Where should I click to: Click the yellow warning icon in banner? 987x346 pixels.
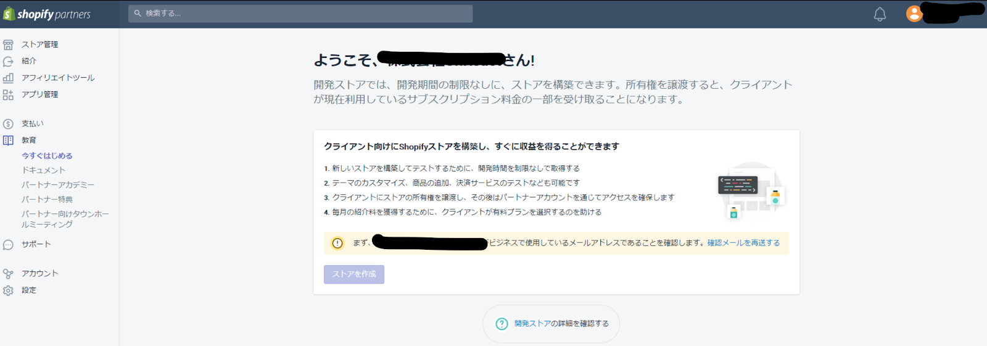click(x=337, y=243)
